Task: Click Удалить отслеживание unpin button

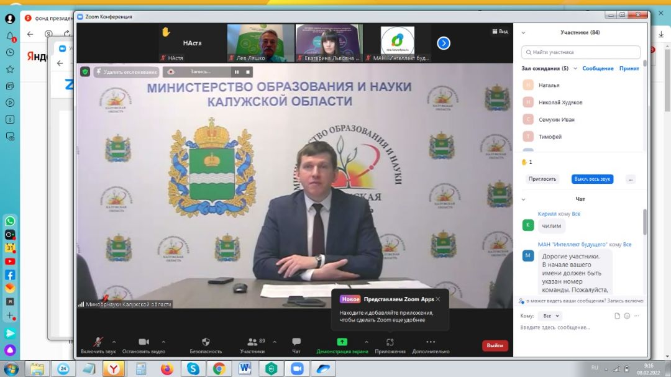Action: pyautogui.click(x=127, y=72)
